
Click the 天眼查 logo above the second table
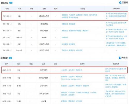point(123,58)
